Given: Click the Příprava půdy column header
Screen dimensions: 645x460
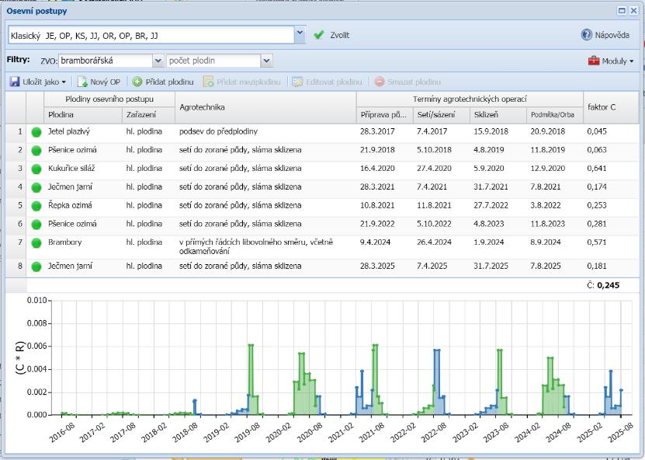Looking at the screenshot, I should coord(385,115).
